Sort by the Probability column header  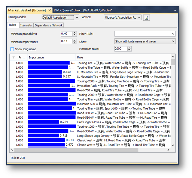(x=19, y=57)
